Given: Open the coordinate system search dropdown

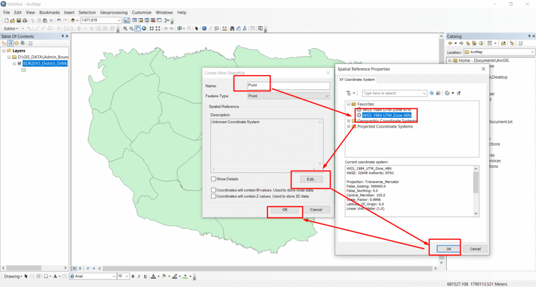Looking at the screenshot, I should pos(424,93).
